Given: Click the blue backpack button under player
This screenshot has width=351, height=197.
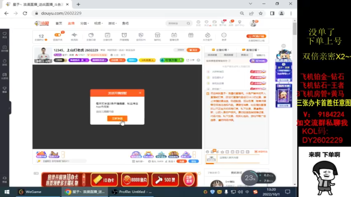Looking at the screenshot, I should (193, 161).
